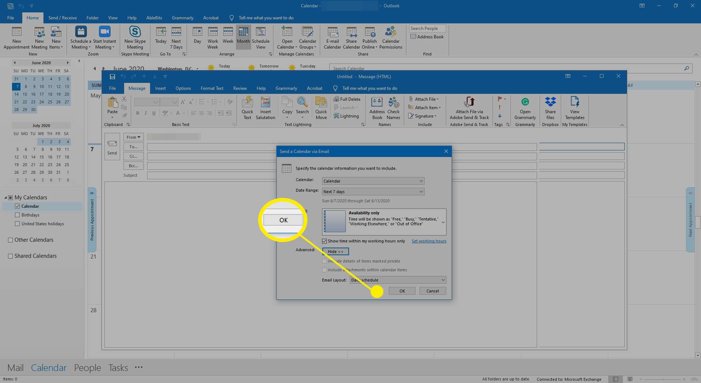701x383 pixels.
Task: Open the Date Range dropdown
Action: click(x=373, y=192)
